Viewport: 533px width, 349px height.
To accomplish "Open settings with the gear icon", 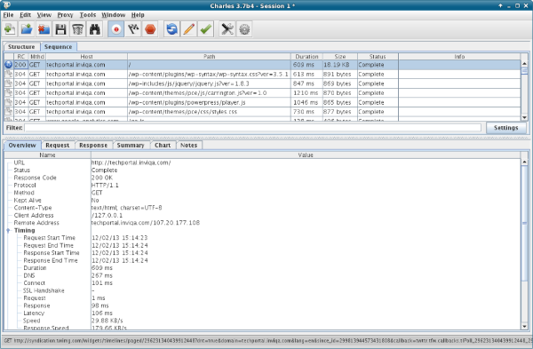I will point(244,29).
